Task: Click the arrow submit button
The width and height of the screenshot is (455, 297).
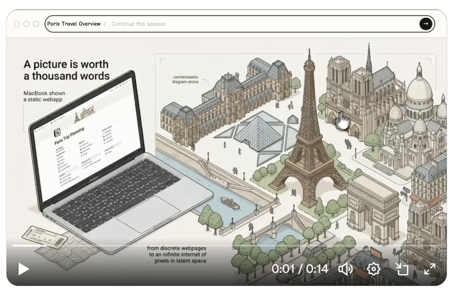Action: click(x=426, y=24)
